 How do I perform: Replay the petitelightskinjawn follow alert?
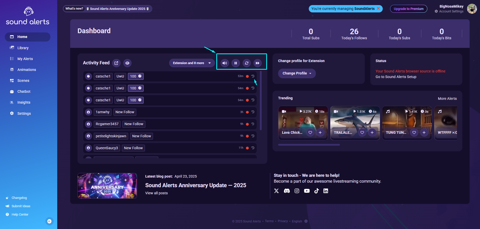[x=253, y=136]
